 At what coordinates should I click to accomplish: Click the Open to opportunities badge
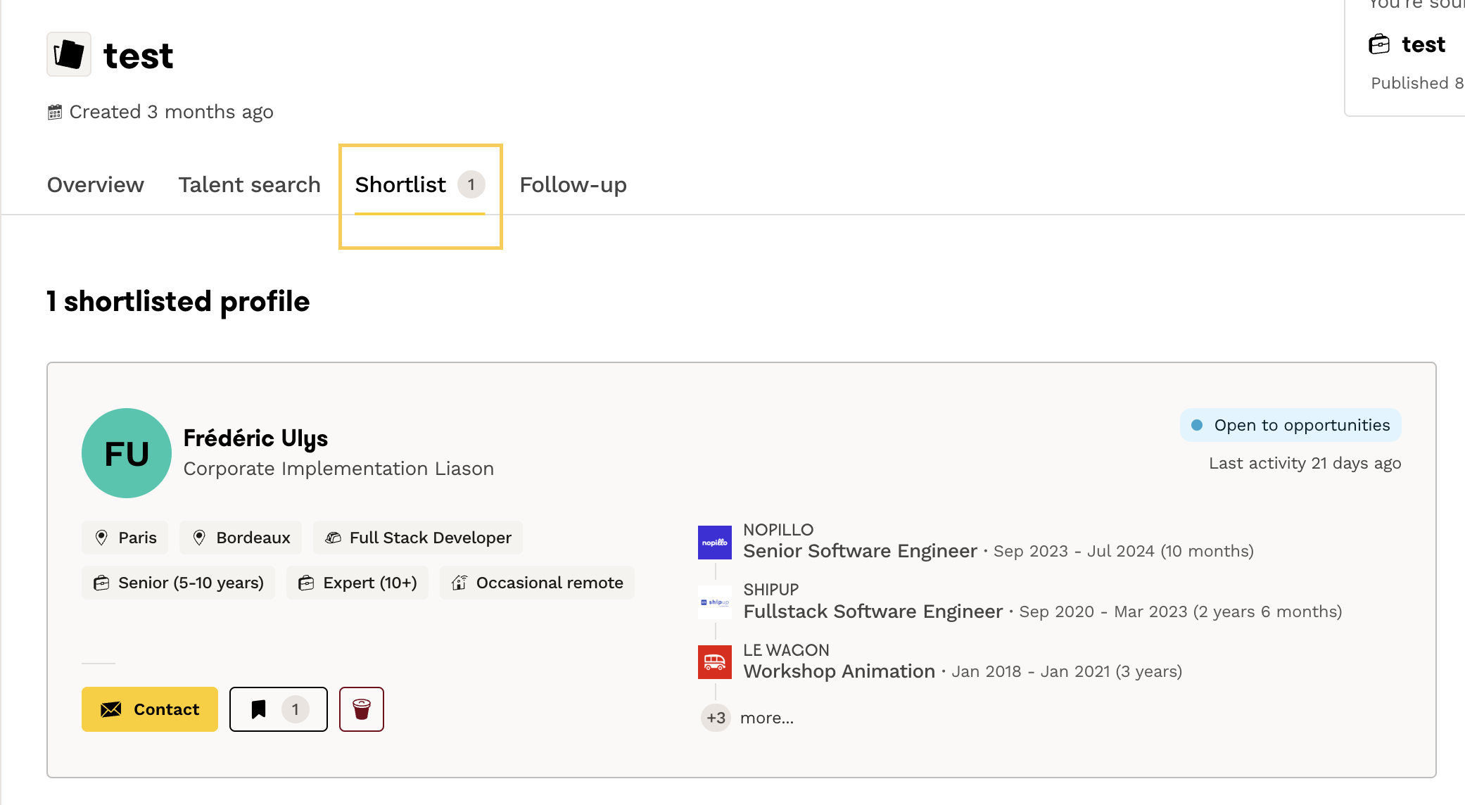point(1290,425)
